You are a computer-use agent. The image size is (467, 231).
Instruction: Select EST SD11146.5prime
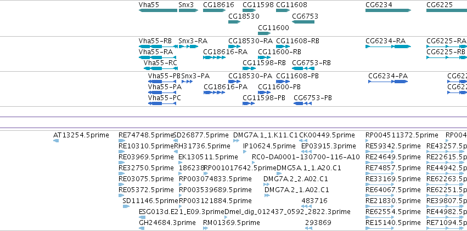[126, 206]
